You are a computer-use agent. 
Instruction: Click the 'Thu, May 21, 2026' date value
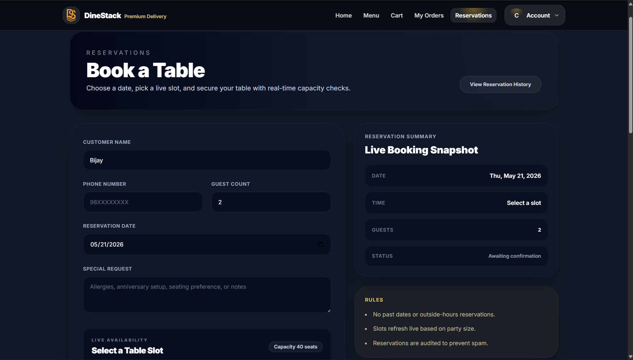pyautogui.click(x=515, y=176)
